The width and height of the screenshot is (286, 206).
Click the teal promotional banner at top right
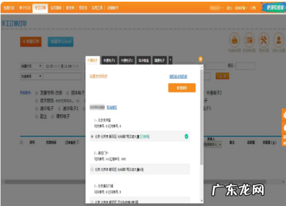(x=274, y=7)
